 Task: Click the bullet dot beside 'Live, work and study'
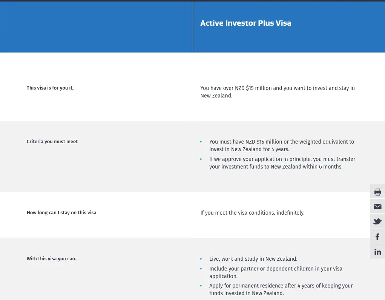201,259
